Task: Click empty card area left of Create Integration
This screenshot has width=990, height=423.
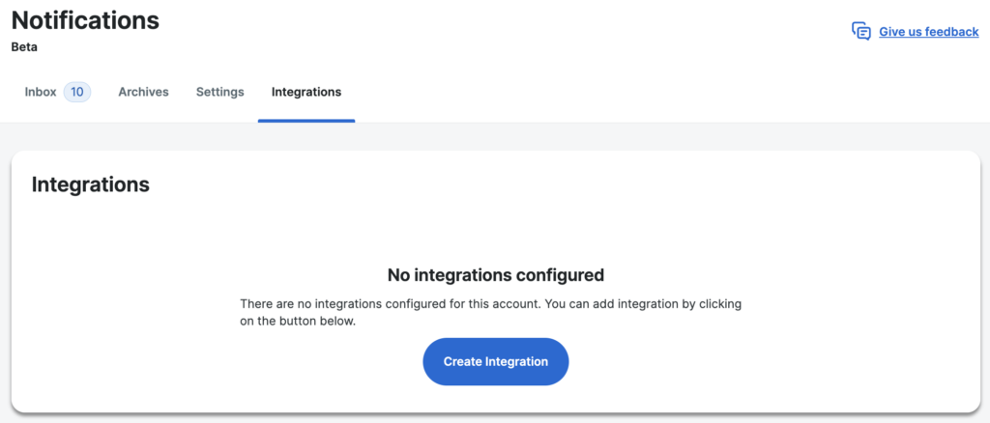Action: point(242,362)
